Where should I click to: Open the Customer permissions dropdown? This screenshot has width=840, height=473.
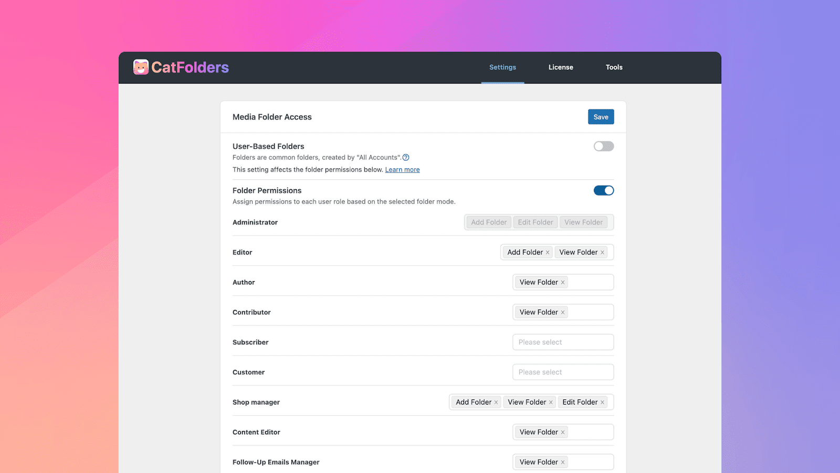[x=563, y=372]
